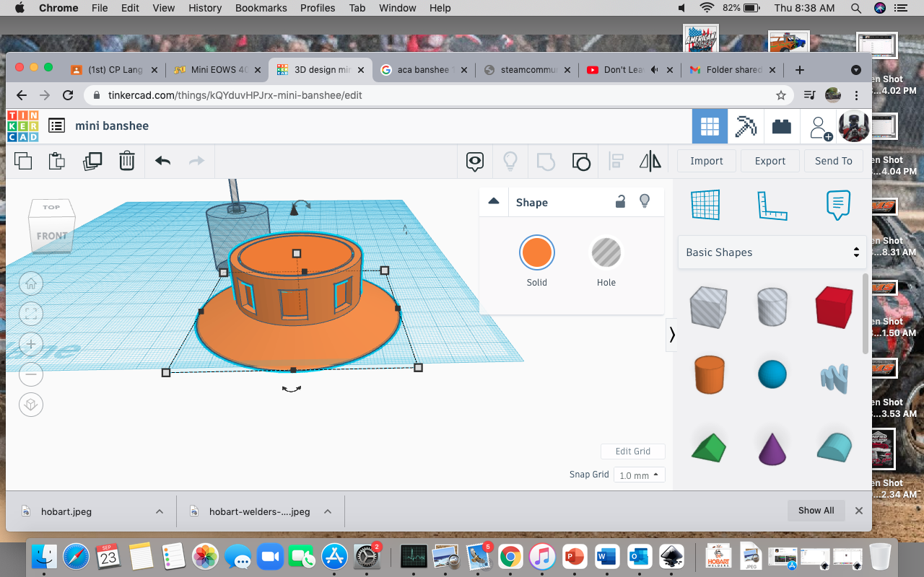The width and height of the screenshot is (924, 577).
Task: Click the Send To button
Action: click(x=834, y=161)
